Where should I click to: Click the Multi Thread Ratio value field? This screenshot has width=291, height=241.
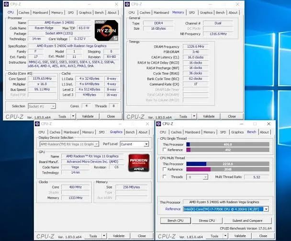click(x=257, y=177)
